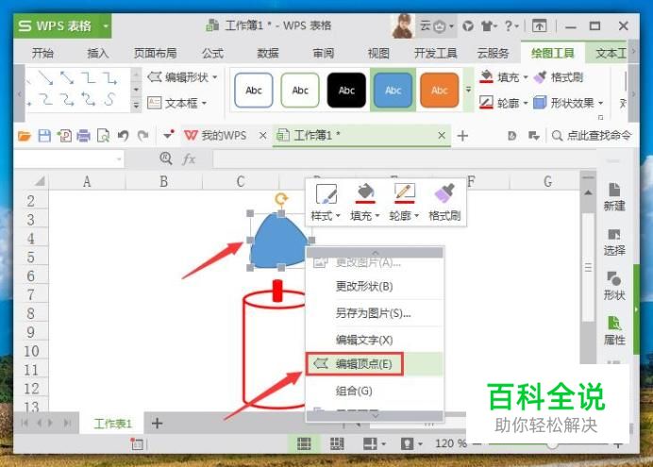Click the vertical scrollbar up arrow
This screenshot has width=653, height=467.
tap(588, 192)
